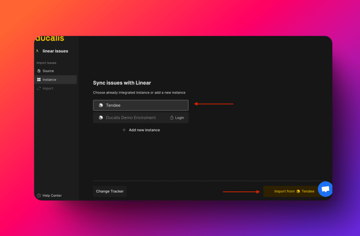The height and width of the screenshot is (236, 360).
Task: Click the Linear logo beside Tendee
Action: [101, 105]
